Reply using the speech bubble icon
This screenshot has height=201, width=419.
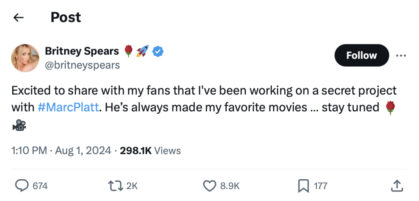[x=22, y=186]
